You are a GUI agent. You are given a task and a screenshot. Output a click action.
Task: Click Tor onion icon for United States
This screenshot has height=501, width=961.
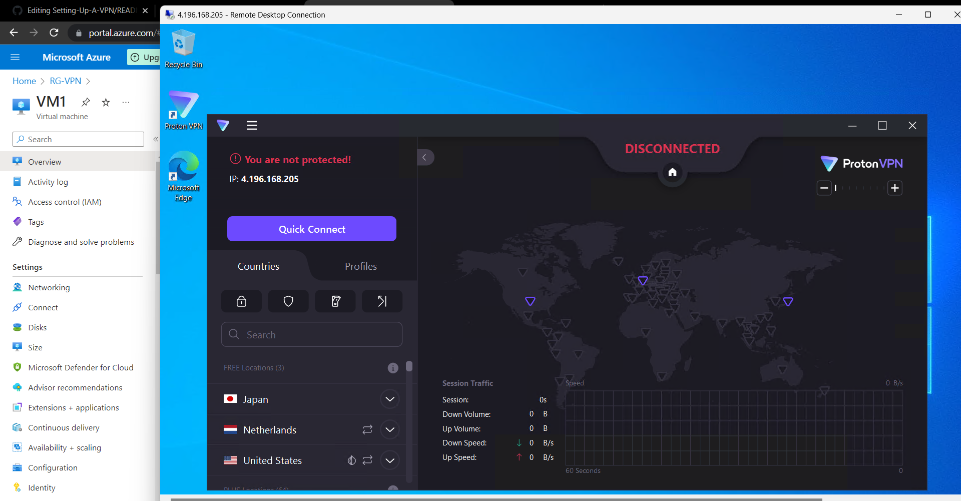352,460
